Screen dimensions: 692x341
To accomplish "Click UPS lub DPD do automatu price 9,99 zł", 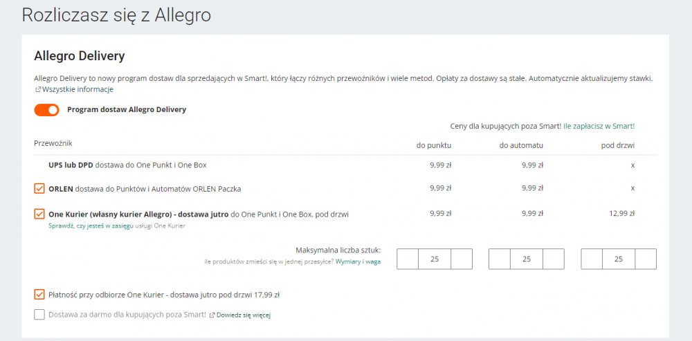I will point(532,165).
